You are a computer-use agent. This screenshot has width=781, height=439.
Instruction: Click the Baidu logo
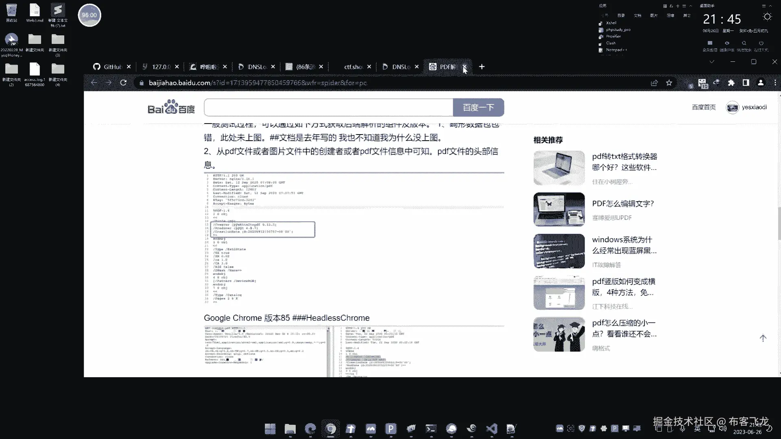pos(171,107)
